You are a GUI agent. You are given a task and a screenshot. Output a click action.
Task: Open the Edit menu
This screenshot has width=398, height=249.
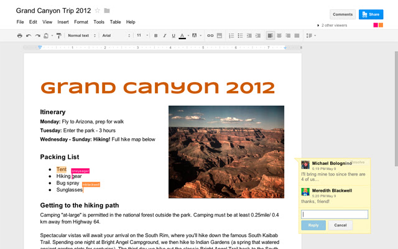coord(33,22)
